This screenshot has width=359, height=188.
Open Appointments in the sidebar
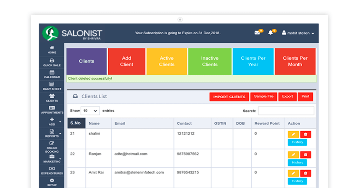click(52, 110)
